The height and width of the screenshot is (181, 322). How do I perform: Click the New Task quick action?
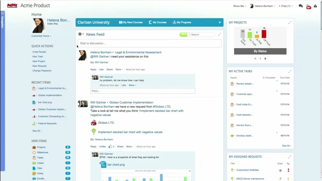[x=38, y=57]
